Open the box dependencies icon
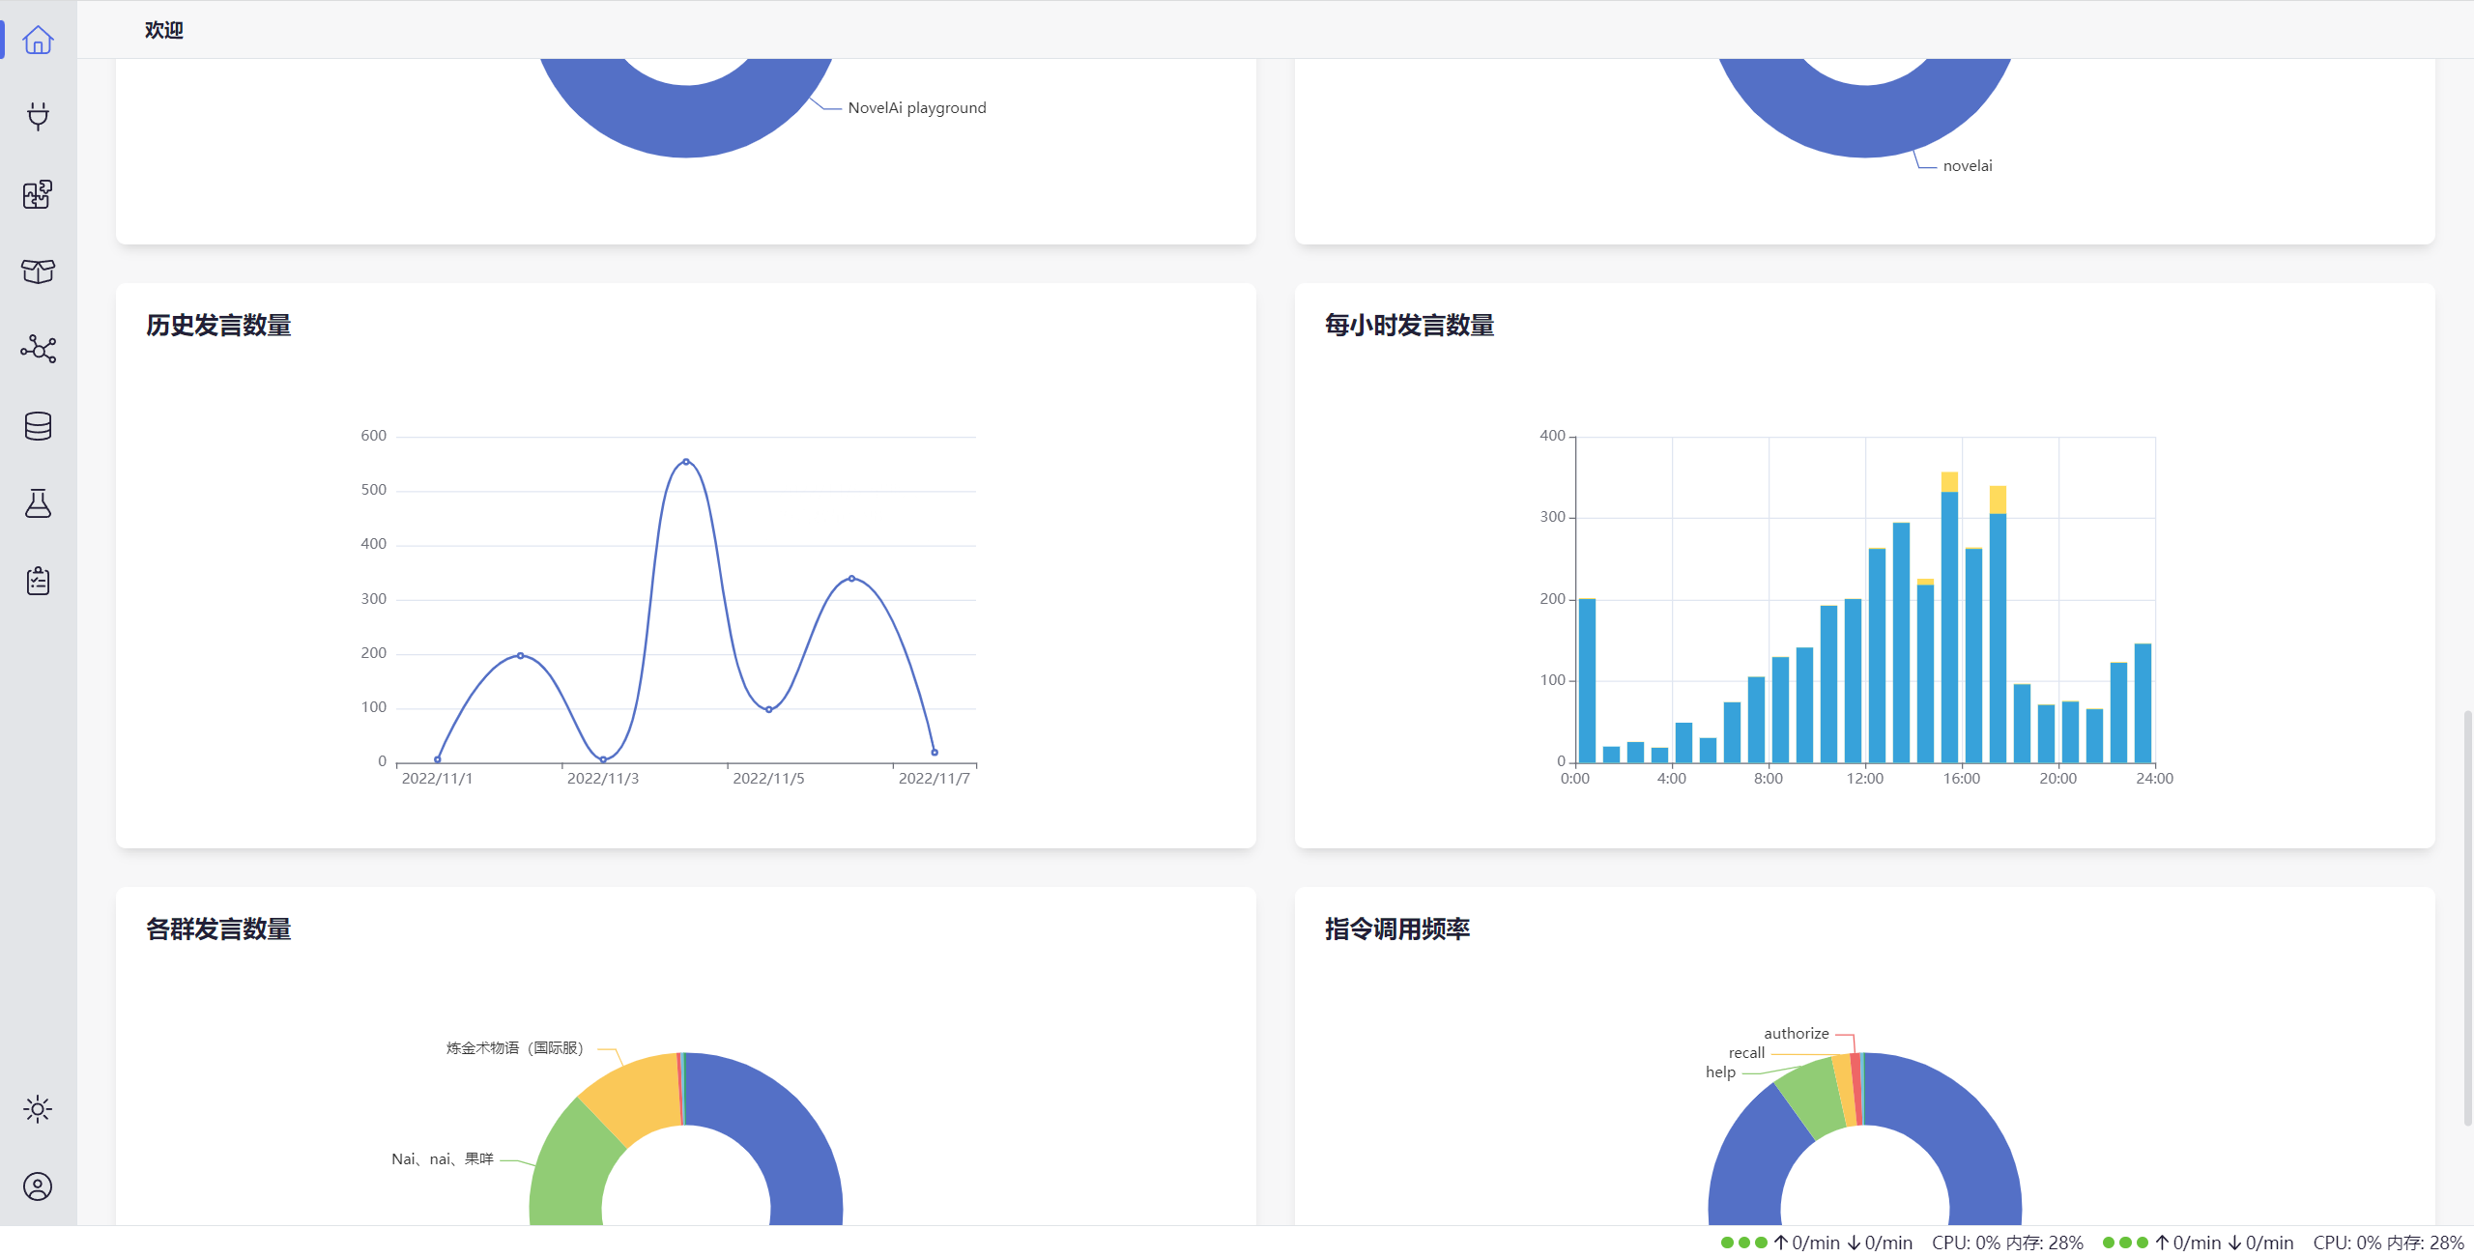Screen dimensions: 2474x1257 38,271
